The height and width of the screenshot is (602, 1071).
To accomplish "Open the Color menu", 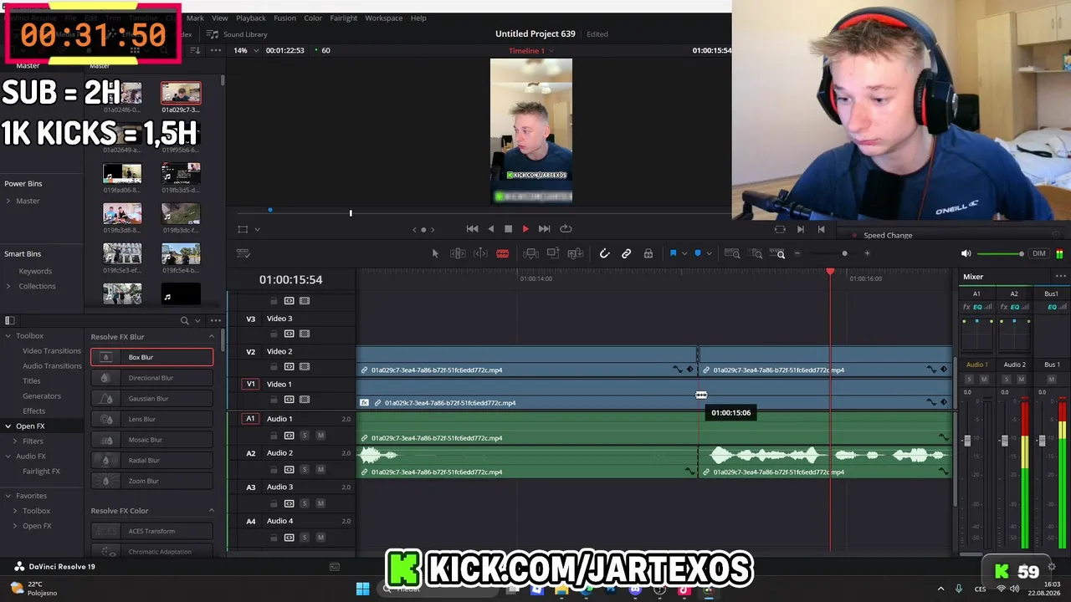I will (313, 18).
